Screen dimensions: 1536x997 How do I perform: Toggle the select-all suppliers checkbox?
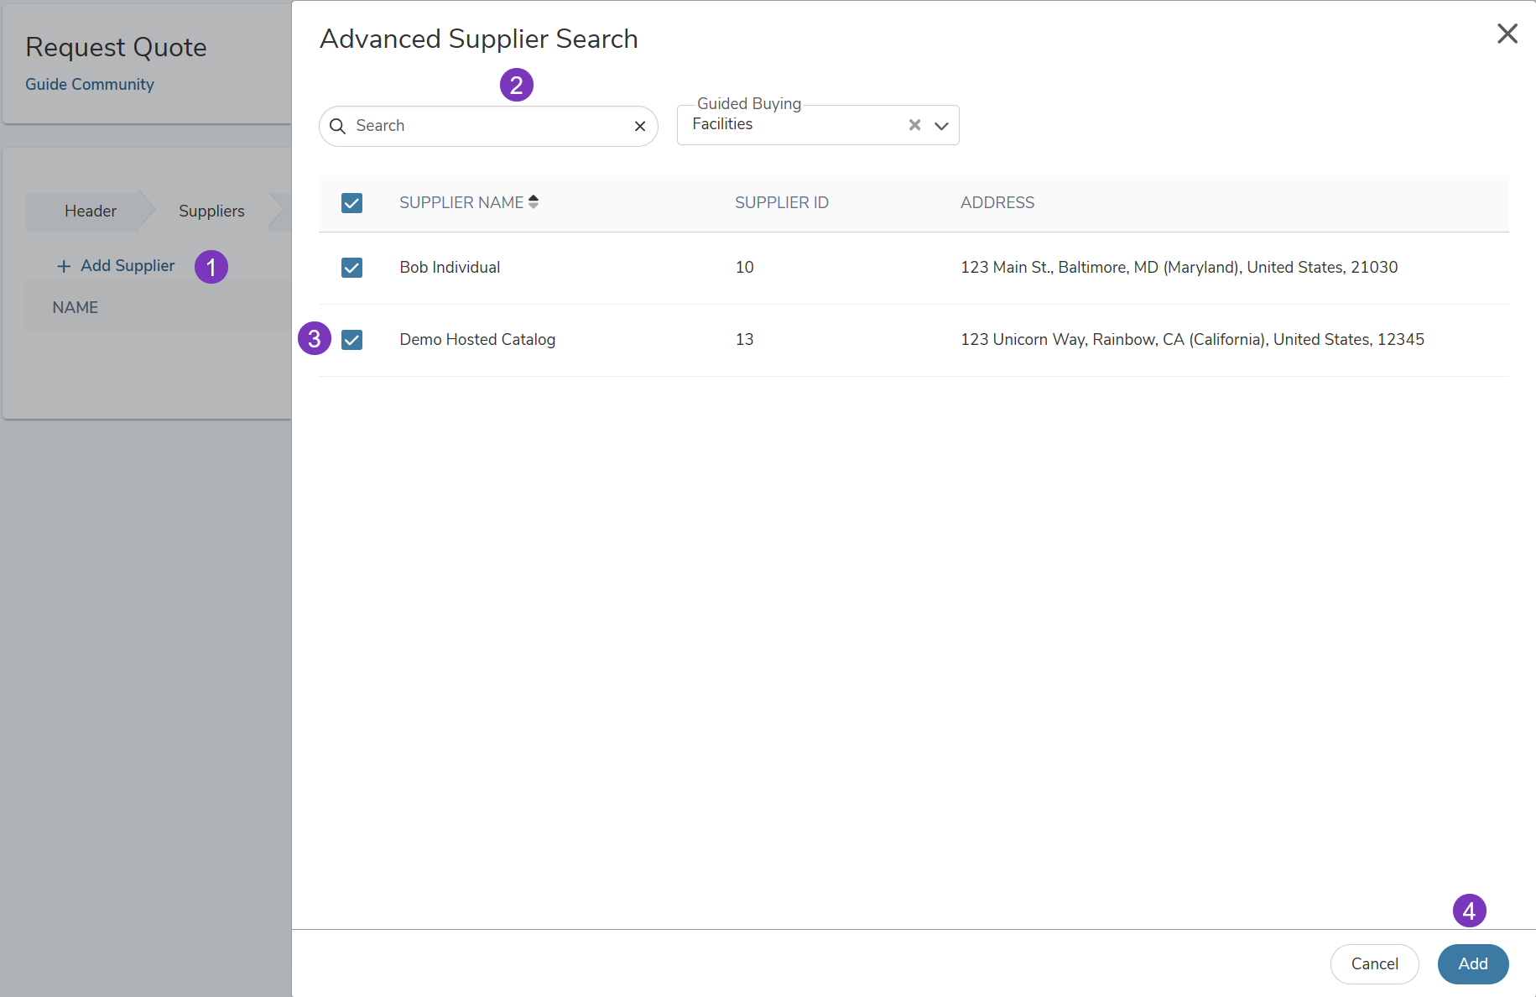(x=351, y=203)
